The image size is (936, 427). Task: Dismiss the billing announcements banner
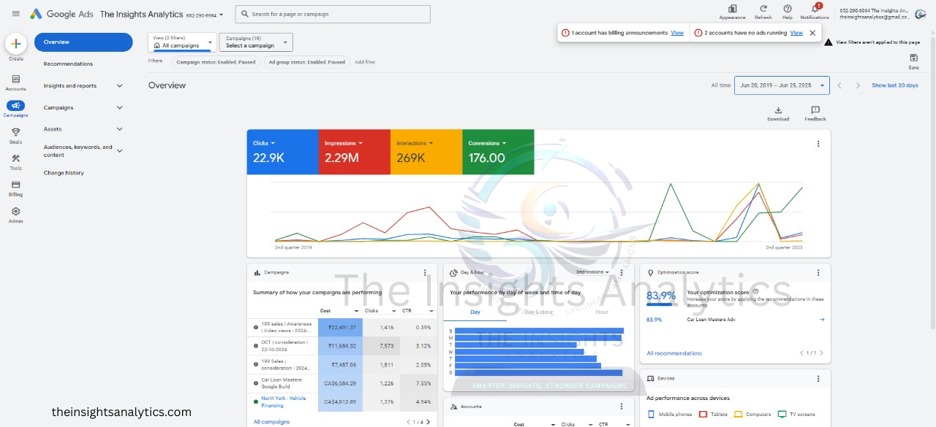(x=812, y=33)
